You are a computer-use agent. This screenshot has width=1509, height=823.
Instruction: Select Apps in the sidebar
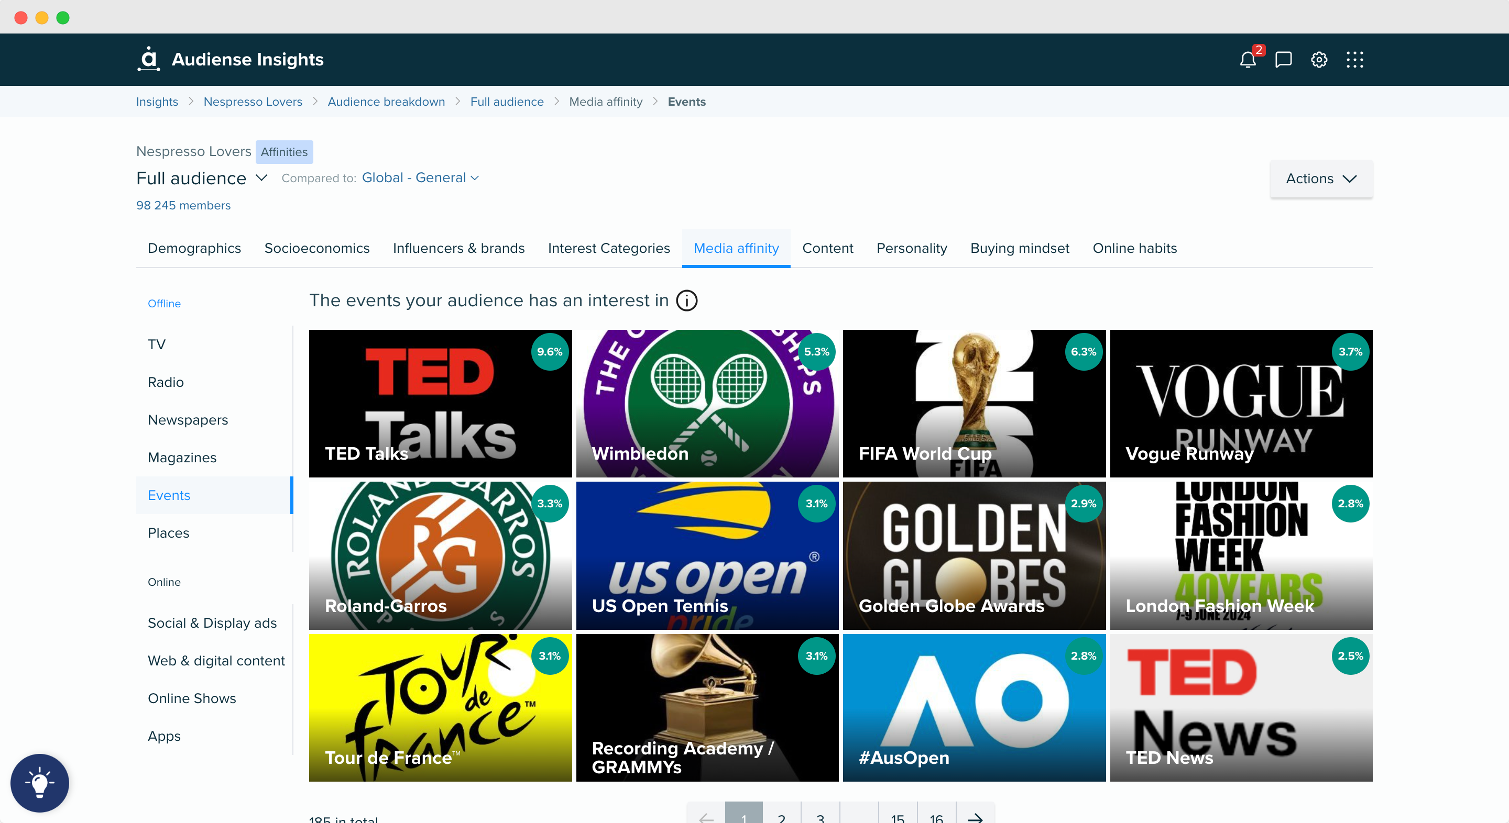click(x=214, y=737)
